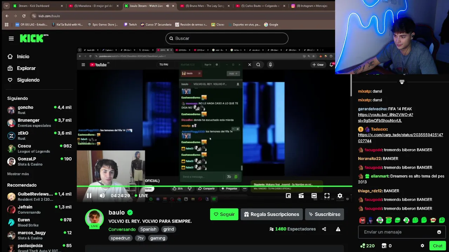
Task: Open gerardelvecino's youtu.be link in chat
Action: (385, 118)
